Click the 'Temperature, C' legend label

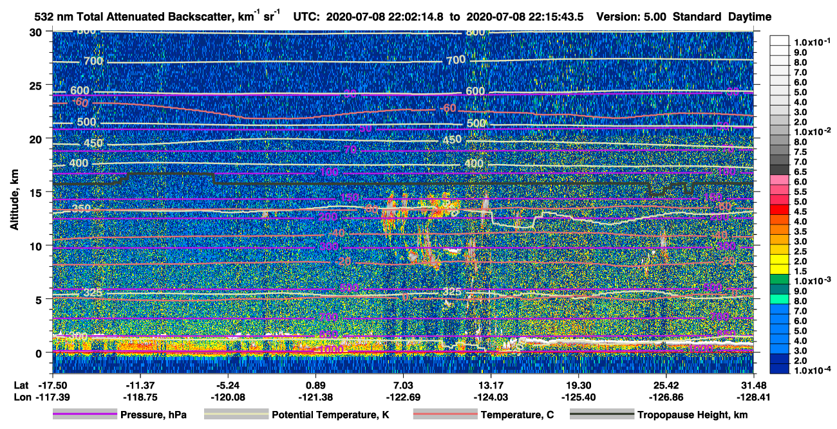coord(517,415)
